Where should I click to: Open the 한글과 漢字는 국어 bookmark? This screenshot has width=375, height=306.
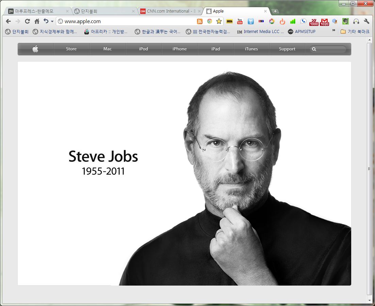click(158, 32)
